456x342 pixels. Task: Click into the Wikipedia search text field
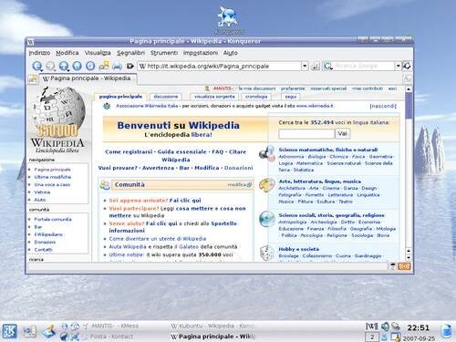point(306,134)
